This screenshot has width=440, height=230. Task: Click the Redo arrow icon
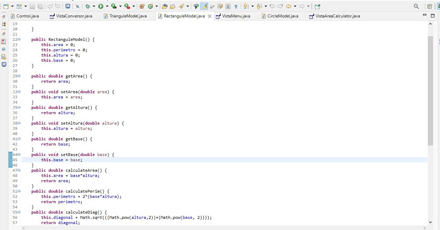pyautogui.click(x=58, y=6)
